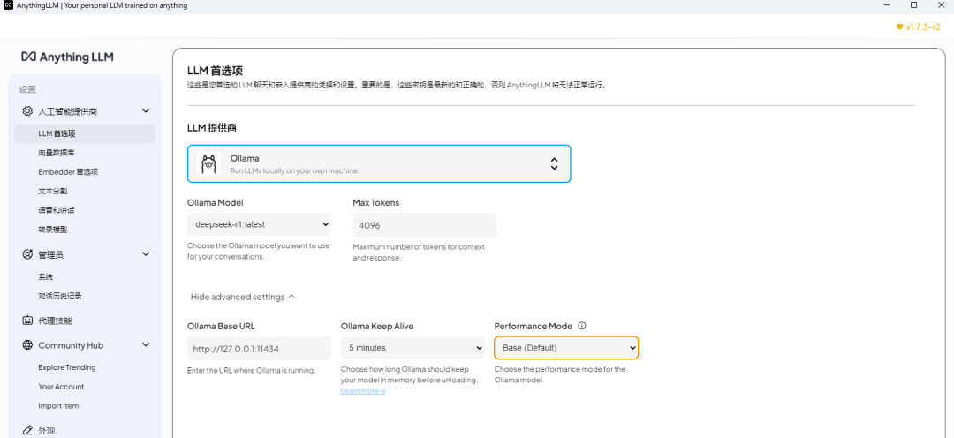Click the robot icon beside 代理技能
954x438 pixels.
click(x=27, y=321)
